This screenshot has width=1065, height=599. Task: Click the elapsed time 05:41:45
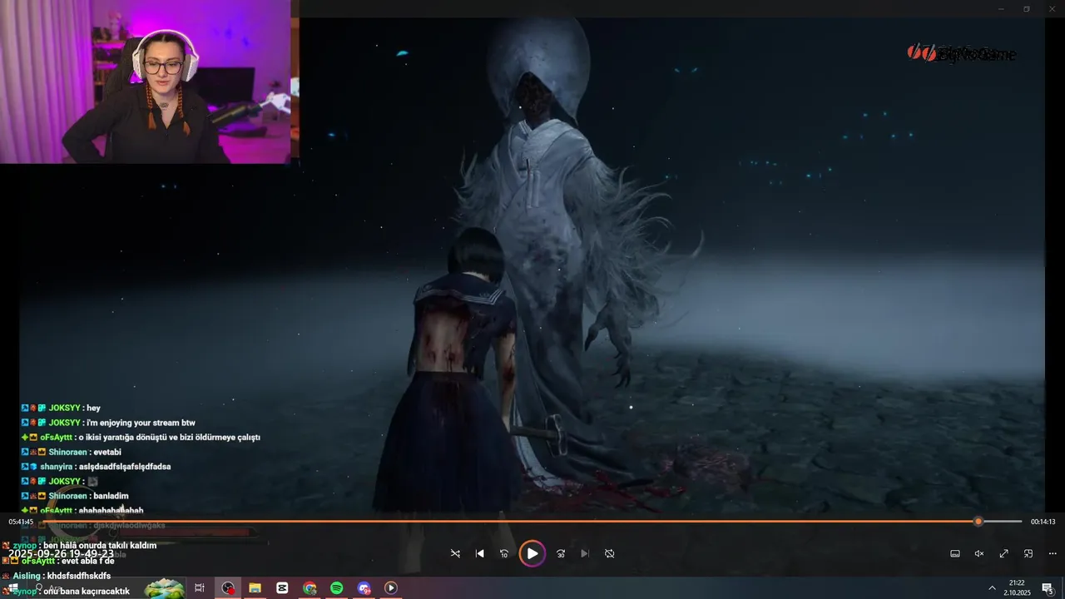coord(21,522)
